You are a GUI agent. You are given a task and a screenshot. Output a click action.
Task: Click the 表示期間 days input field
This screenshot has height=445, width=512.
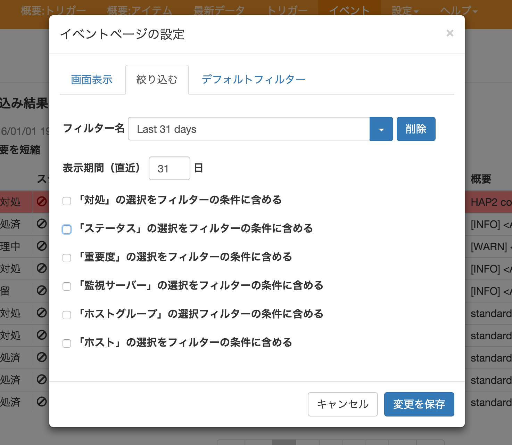[169, 169]
